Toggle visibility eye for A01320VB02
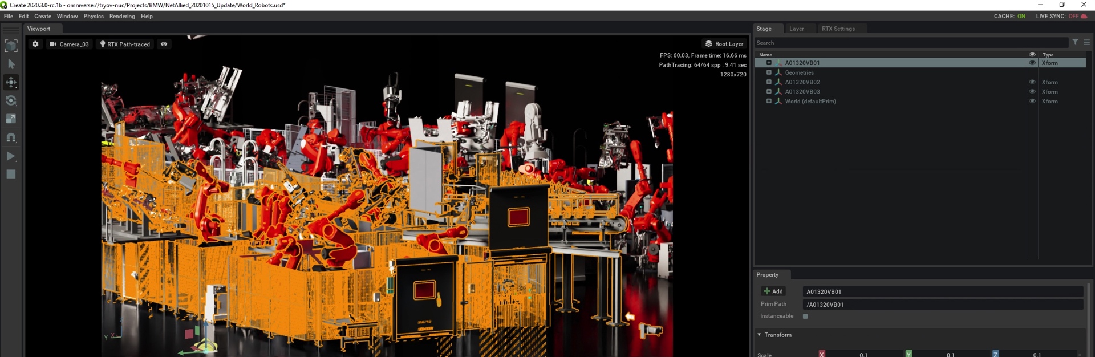Viewport: 1095px width, 357px height. (1032, 82)
